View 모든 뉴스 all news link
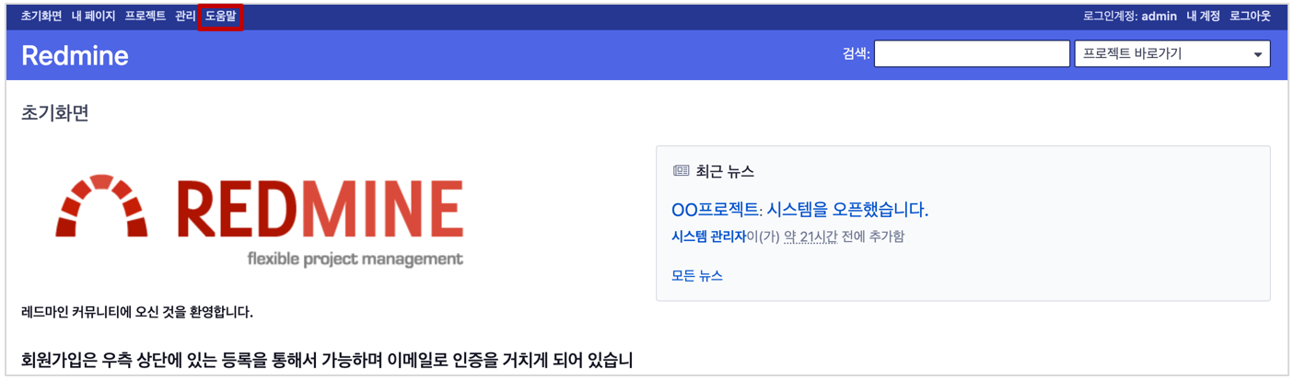Viewport: 1294px width, 380px height. (x=697, y=275)
